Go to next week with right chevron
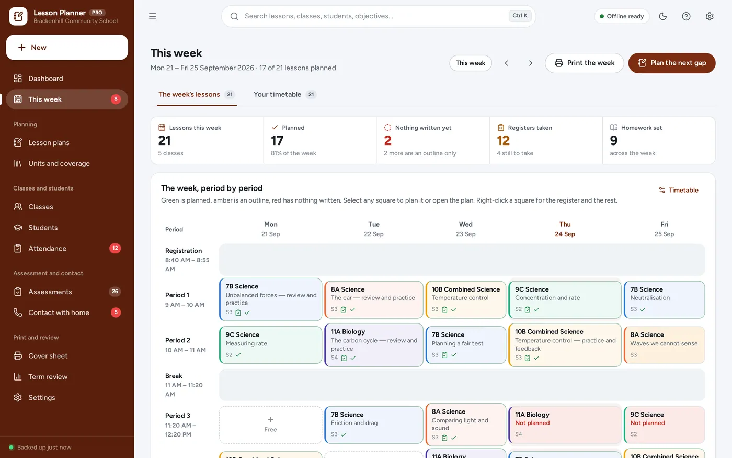732x458 pixels. (530, 63)
